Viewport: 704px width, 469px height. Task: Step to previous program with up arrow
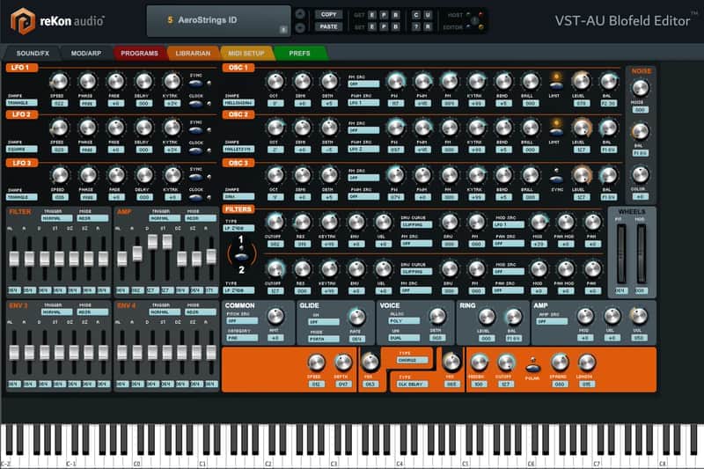tap(300, 14)
